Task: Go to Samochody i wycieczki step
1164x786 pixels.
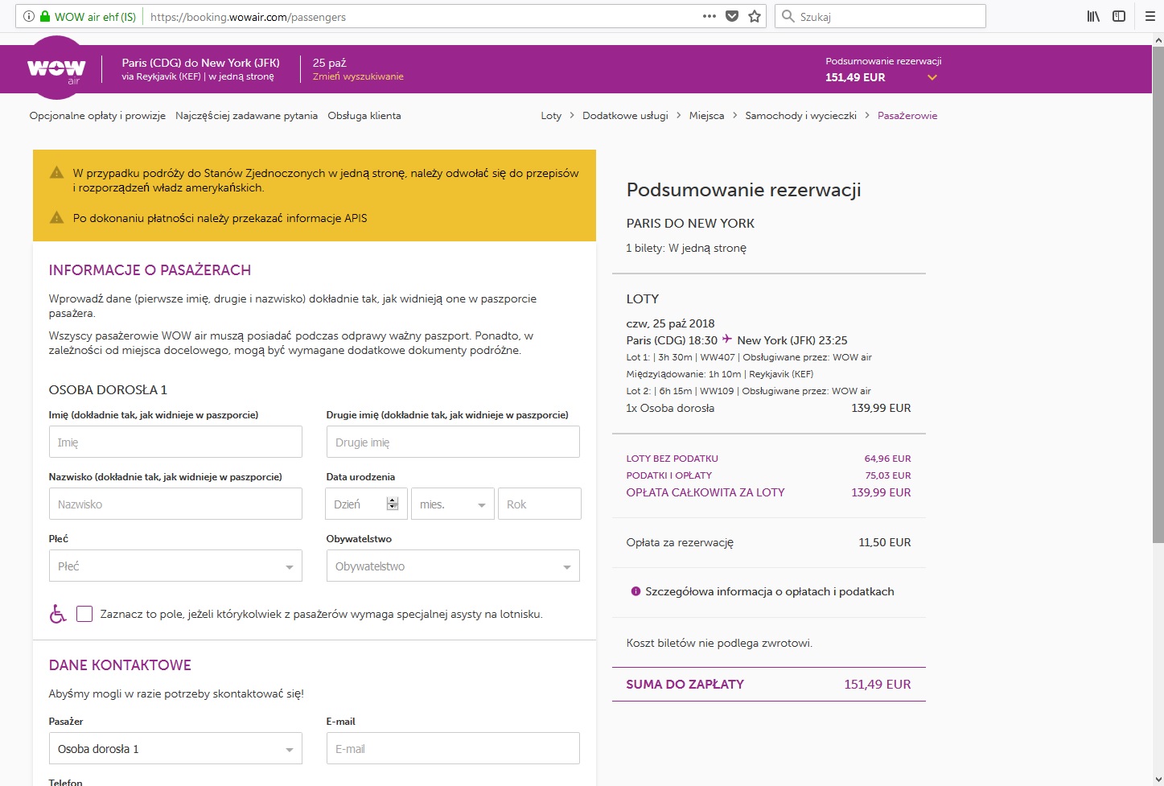Action: point(800,116)
